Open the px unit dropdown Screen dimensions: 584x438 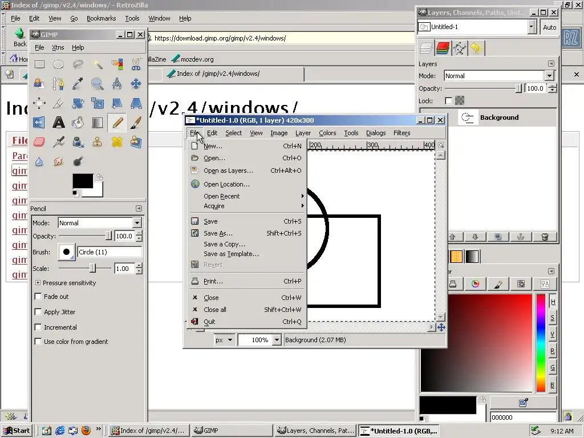(x=224, y=340)
